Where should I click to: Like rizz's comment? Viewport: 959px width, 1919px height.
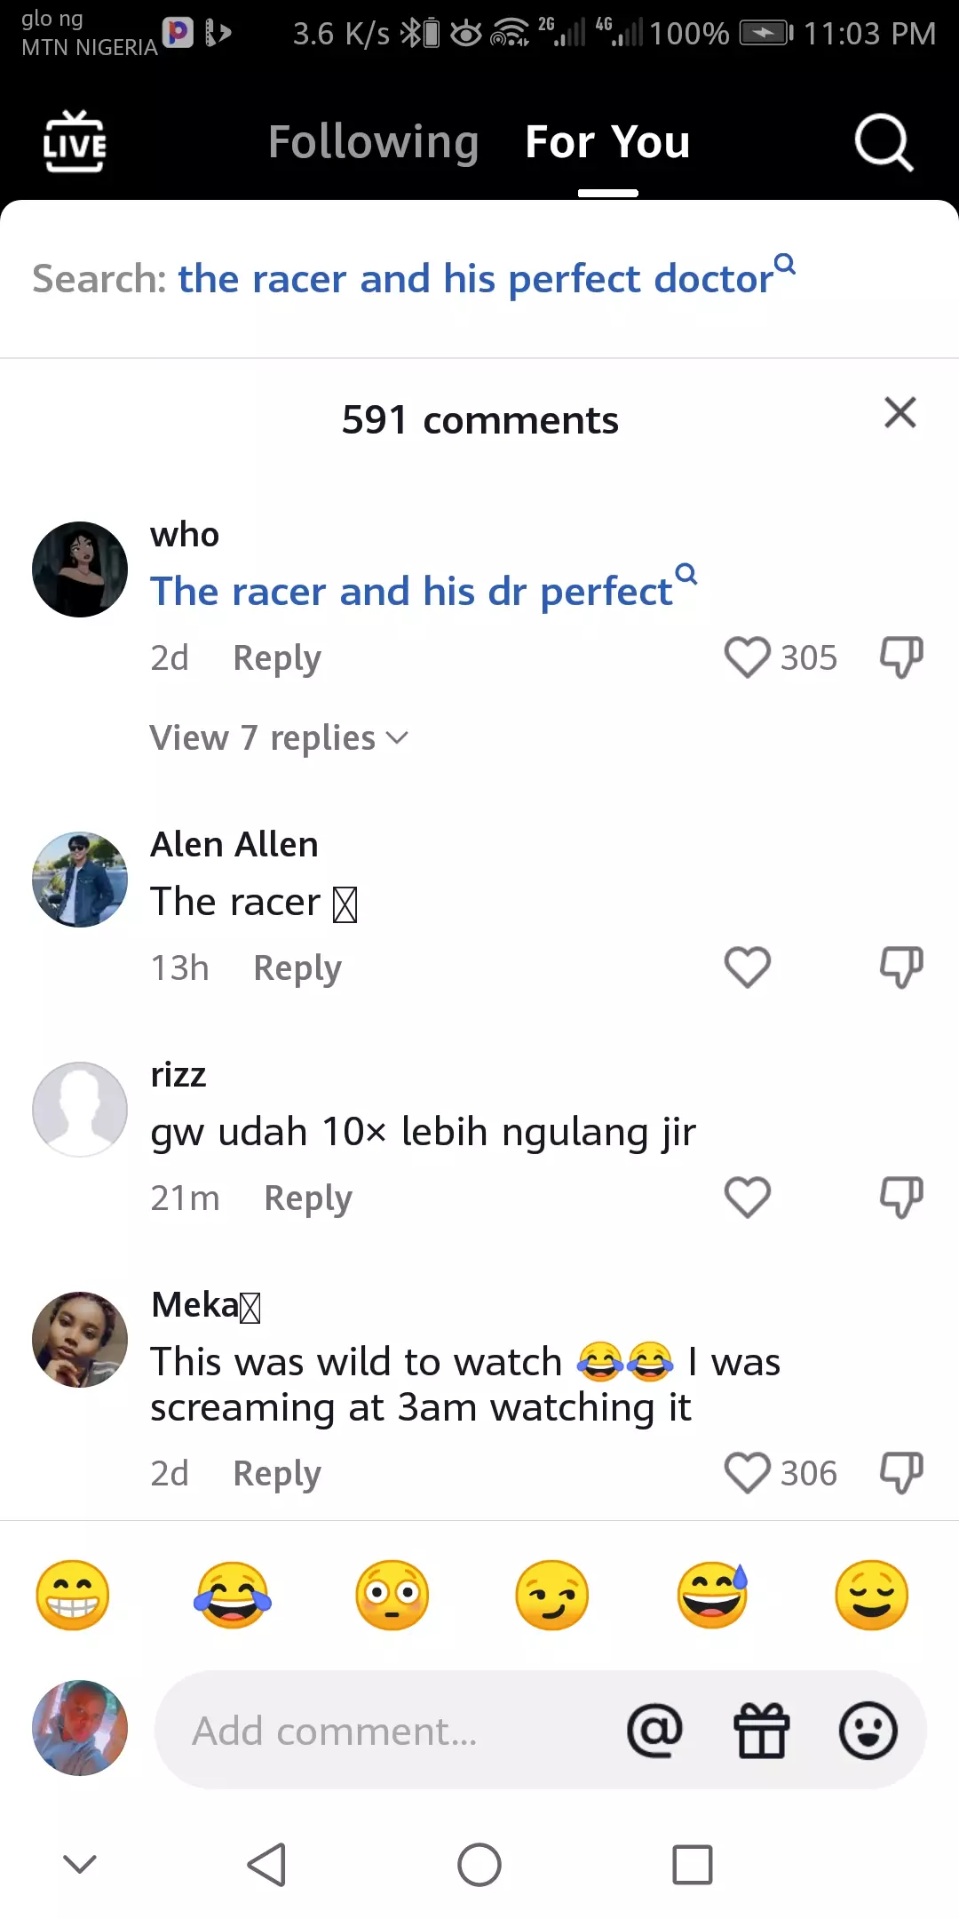[x=747, y=1197]
